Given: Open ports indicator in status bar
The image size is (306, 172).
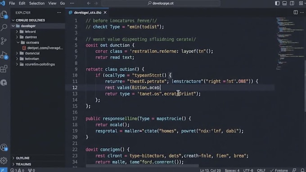Looking at the screenshot, I should (31, 170).
